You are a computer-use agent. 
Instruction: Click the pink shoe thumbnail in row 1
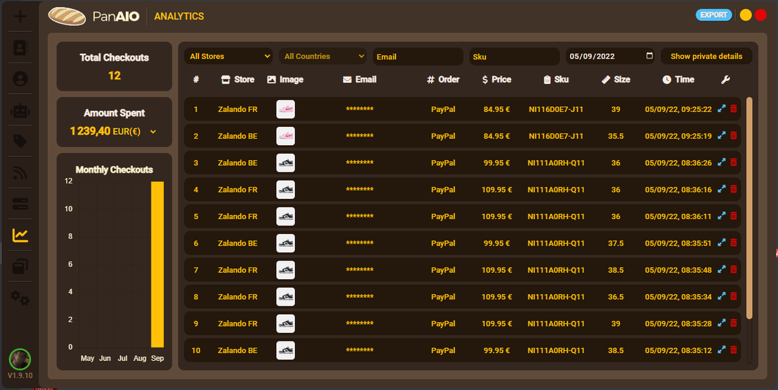pyautogui.click(x=285, y=109)
